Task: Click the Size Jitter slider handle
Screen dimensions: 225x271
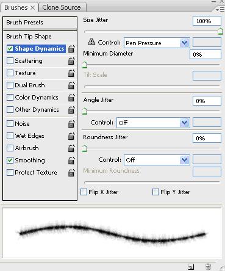Action: click(220, 31)
